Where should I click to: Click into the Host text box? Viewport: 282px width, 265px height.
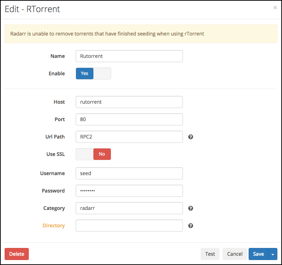[129, 102]
